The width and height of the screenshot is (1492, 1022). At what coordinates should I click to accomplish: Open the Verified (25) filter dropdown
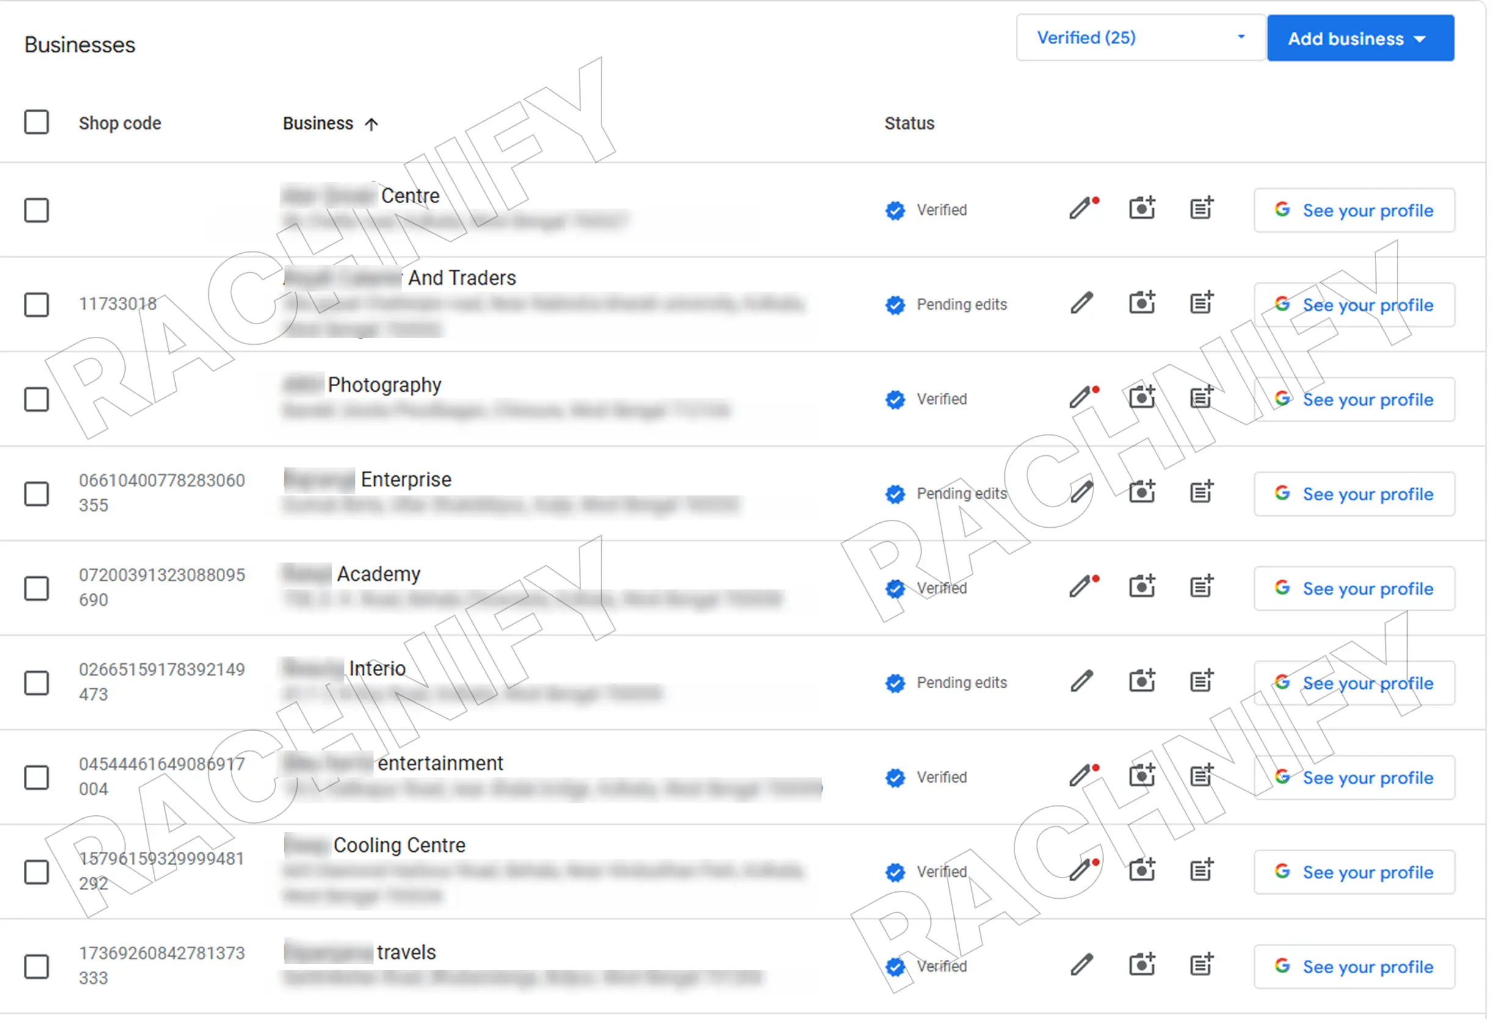point(1140,38)
